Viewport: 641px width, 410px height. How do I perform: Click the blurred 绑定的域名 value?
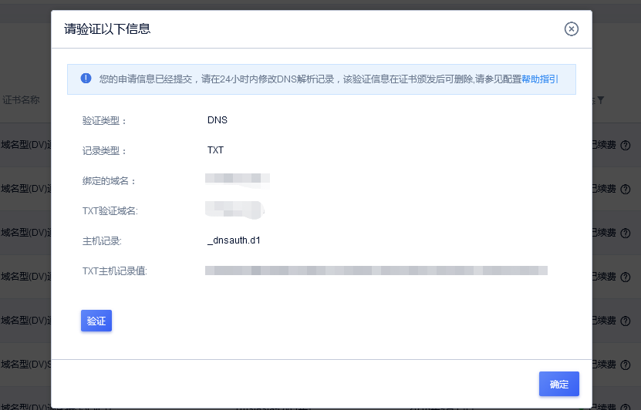[x=238, y=180]
